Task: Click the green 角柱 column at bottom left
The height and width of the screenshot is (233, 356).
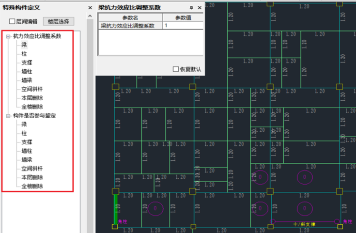Action: [x=115, y=208]
